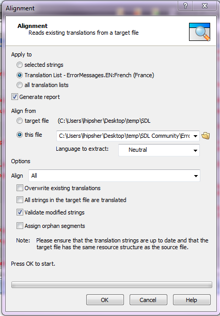Open the Language to extract dropdown
This screenshot has height=316, width=220.
click(159, 150)
